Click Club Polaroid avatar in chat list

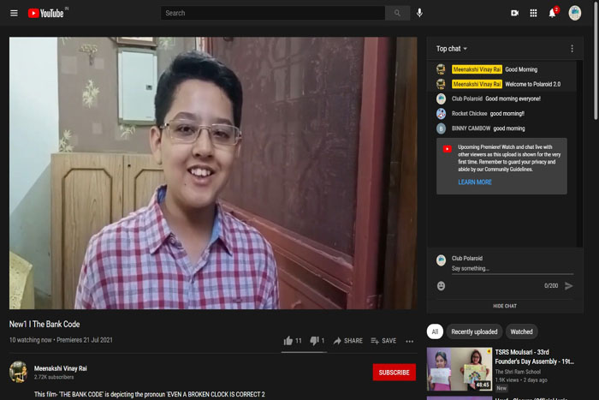click(441, 99)
